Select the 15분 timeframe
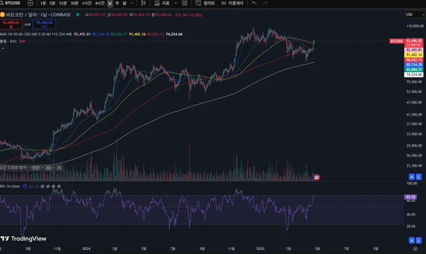The width and height of the screenshot is (426, 254). click(x=63, y=3)
